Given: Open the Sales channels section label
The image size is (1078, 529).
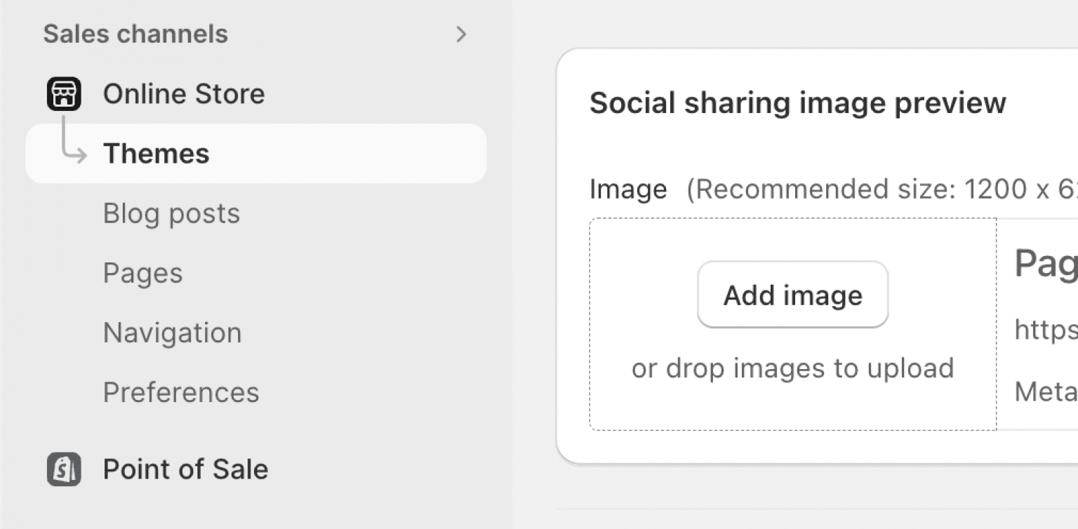Looking at the screenshot, I should (135, 34).
